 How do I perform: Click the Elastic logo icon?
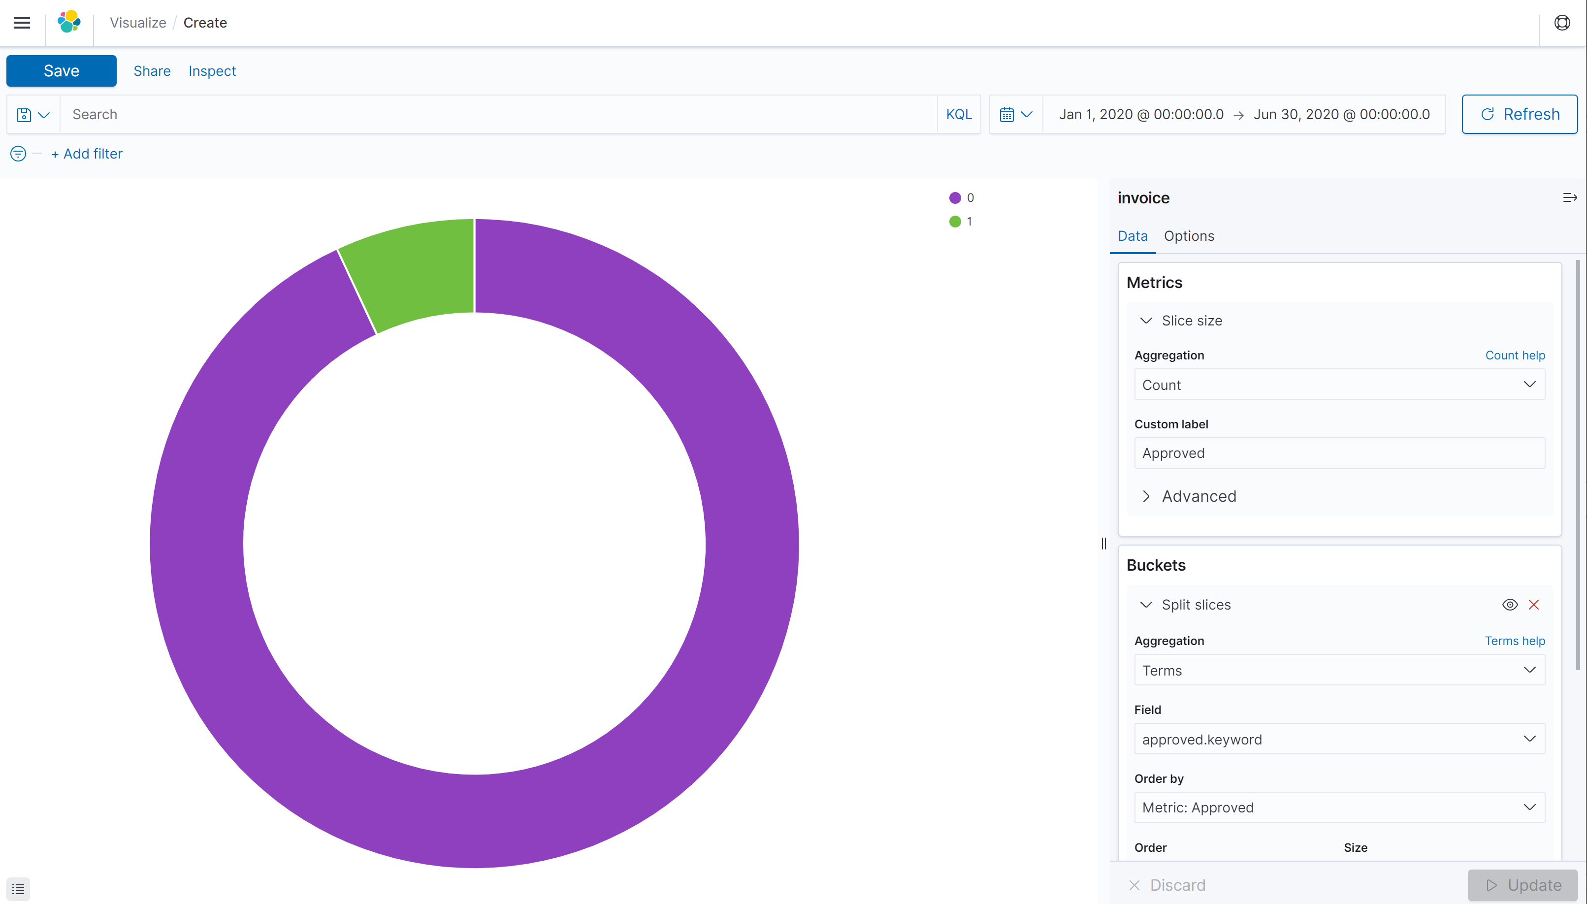[x=69, y=22]
